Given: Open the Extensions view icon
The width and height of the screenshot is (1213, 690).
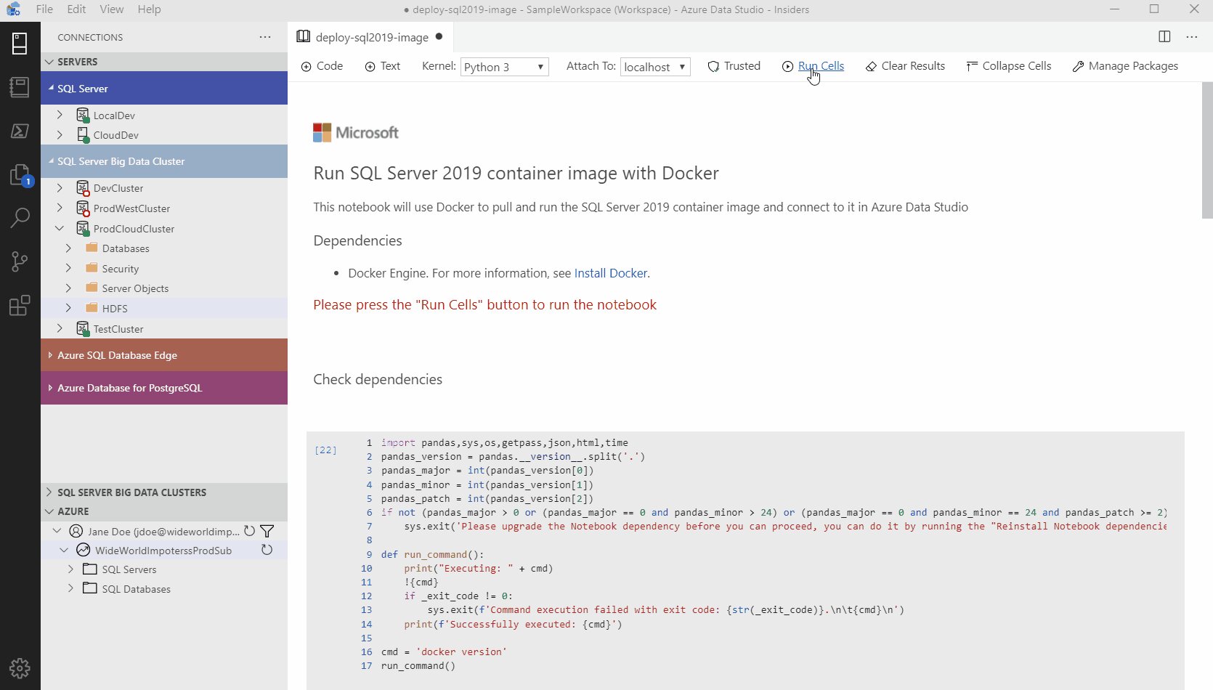Looking at the screenshot, I should click(20, 306).
